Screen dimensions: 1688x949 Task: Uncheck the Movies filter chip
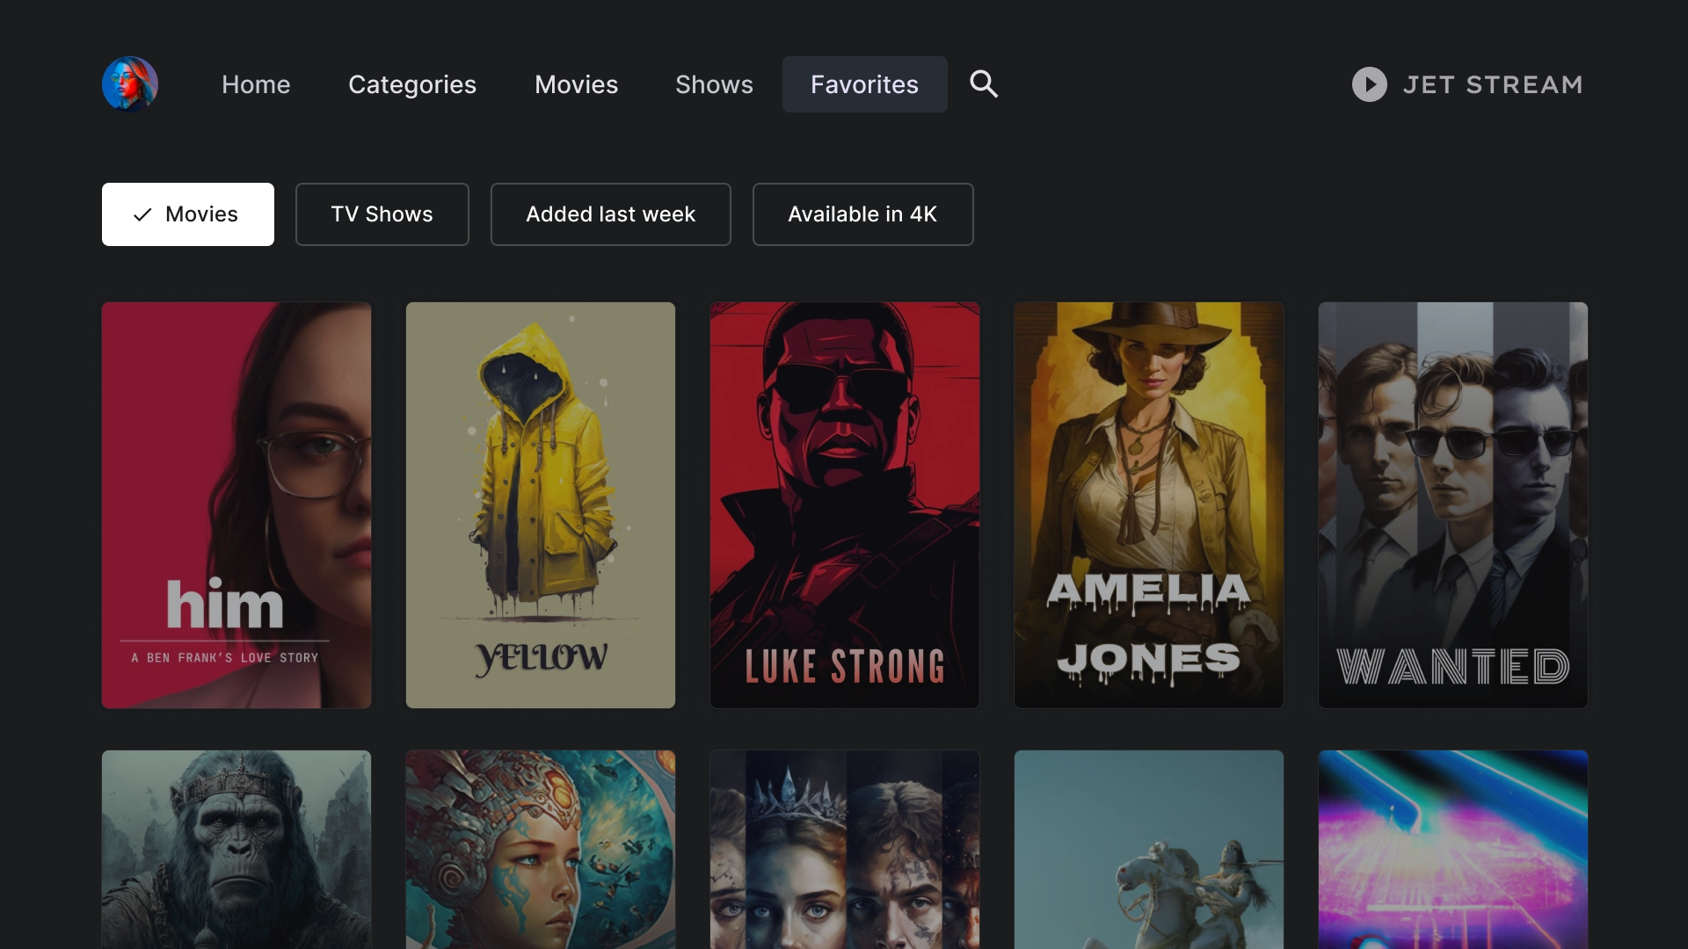pos(188,214)
